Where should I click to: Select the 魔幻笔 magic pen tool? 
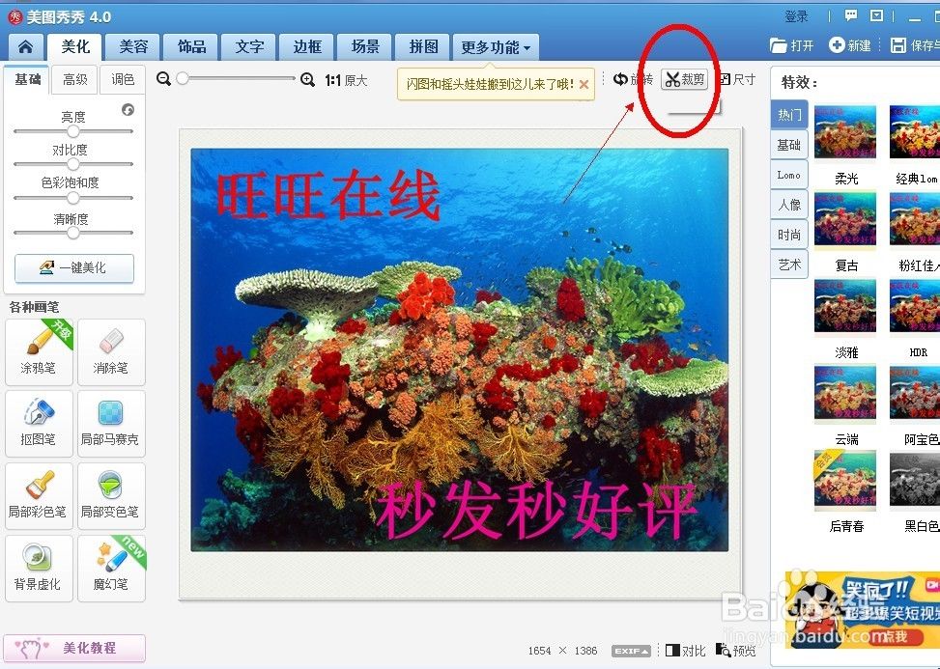(x=110, y=568)
